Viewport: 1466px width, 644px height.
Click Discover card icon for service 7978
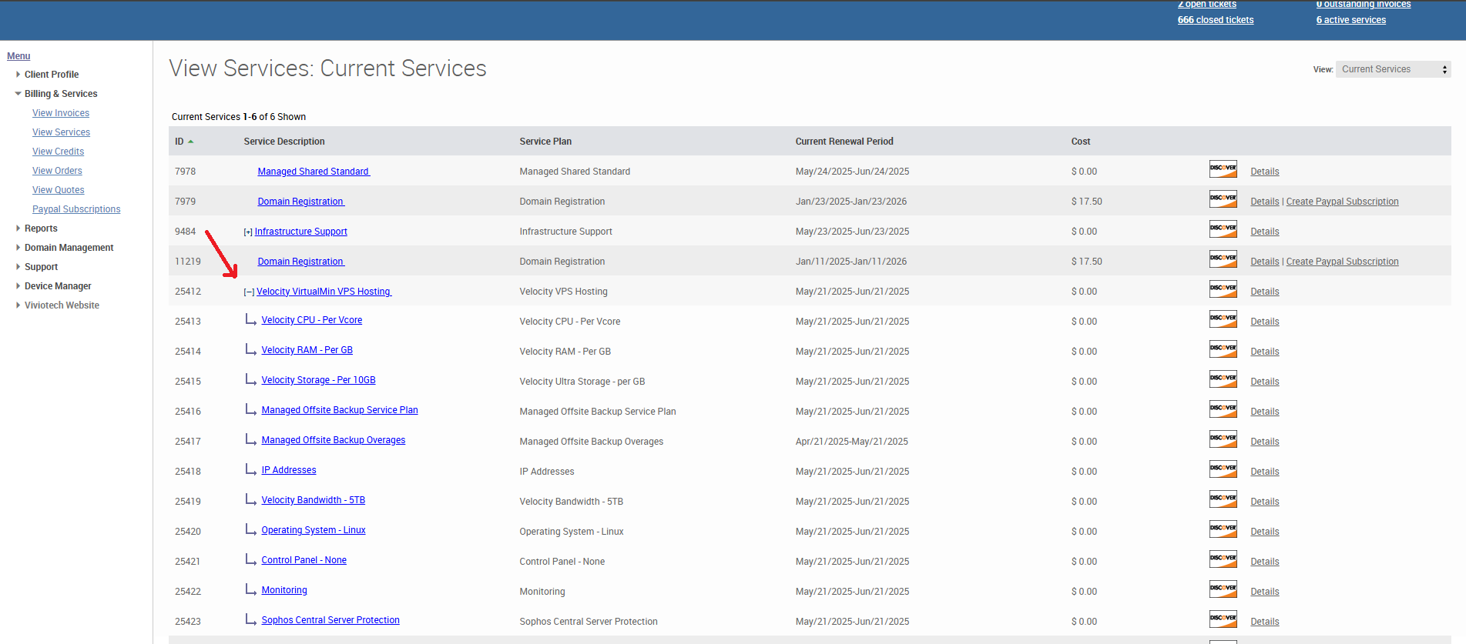(1223, 169)
